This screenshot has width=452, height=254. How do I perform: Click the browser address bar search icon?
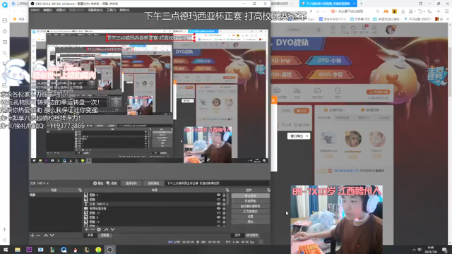pos(378,11)
